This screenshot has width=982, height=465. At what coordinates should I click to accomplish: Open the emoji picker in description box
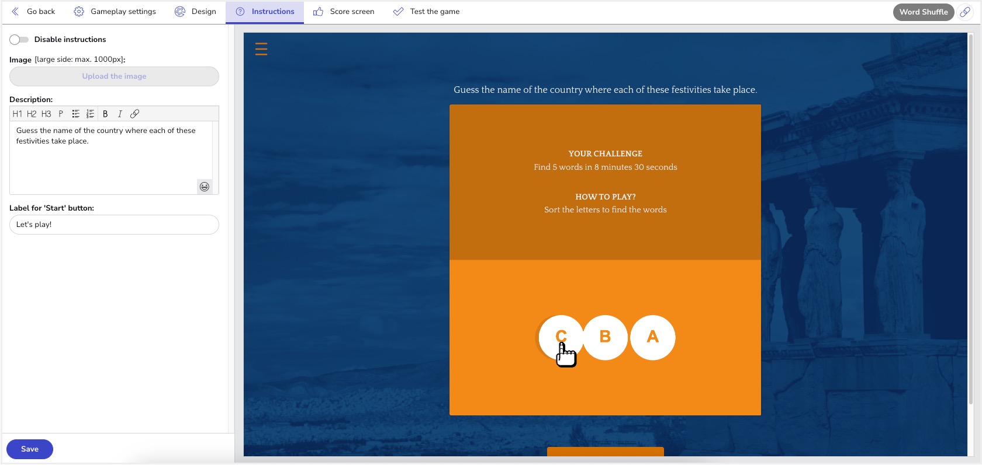pyautogui.click(x=205, y=187)
